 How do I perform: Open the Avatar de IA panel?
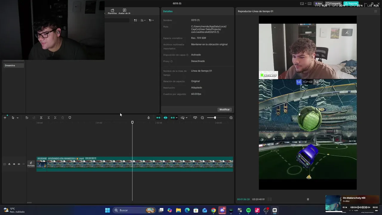tap(124, 12)
